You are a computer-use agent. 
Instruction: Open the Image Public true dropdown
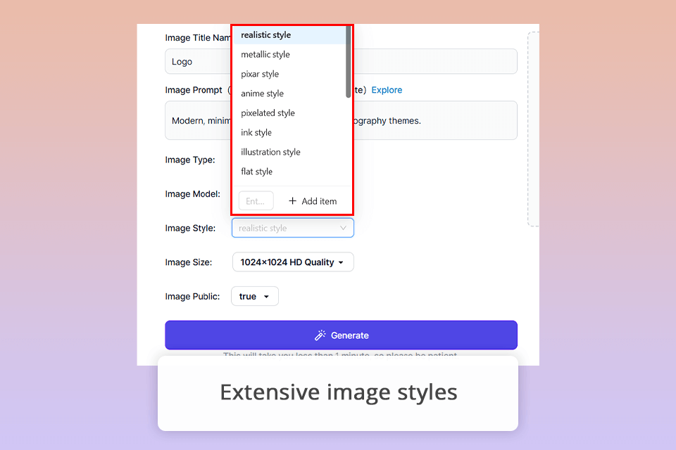tap(255, 296)
